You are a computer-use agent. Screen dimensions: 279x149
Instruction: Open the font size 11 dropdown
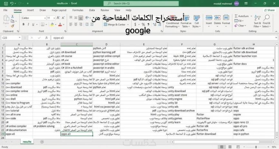54,18
